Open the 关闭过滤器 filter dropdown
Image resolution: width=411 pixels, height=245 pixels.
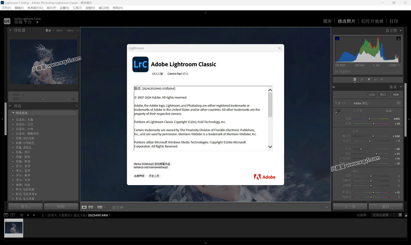[387, 215]
